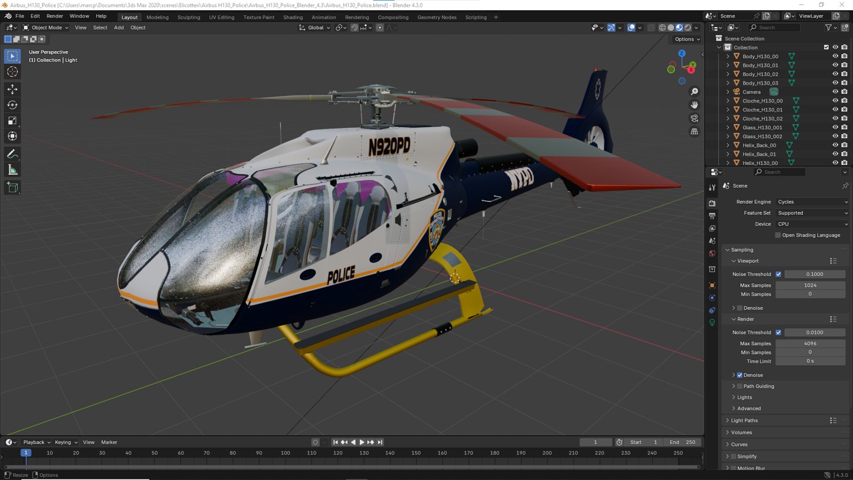
Task: Collapse the Sampling panel
Action: [742, 250]
